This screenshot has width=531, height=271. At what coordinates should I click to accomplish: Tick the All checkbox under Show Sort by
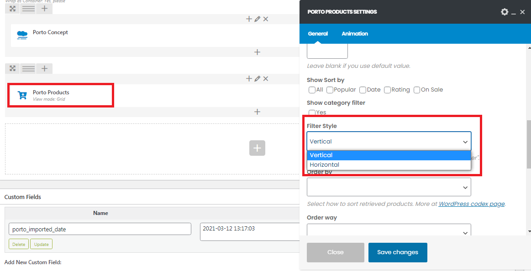pos(312,90)
